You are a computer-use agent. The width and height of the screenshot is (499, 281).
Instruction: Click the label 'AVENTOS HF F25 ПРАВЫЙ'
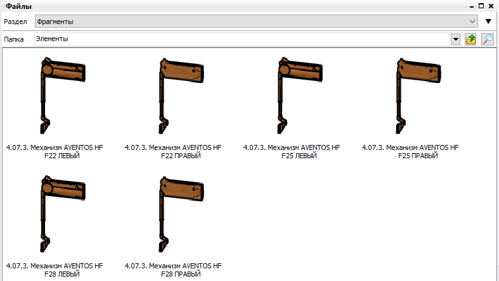410,151
